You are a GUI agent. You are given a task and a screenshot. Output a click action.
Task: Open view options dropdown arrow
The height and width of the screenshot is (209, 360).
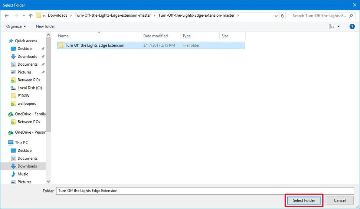pos(338,26)
